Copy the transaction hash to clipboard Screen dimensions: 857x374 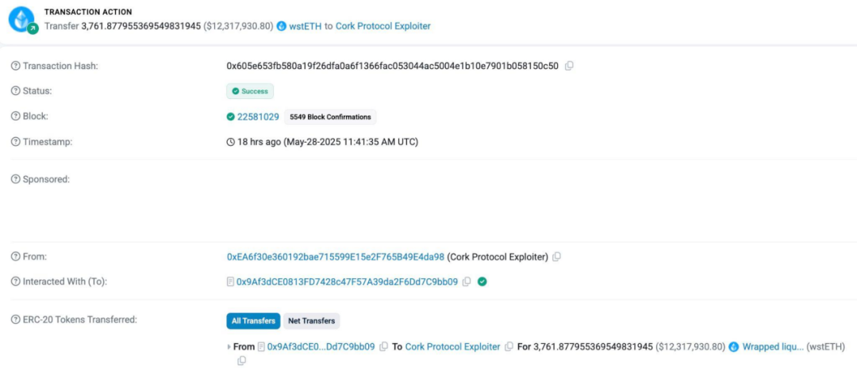coord(569,66)
